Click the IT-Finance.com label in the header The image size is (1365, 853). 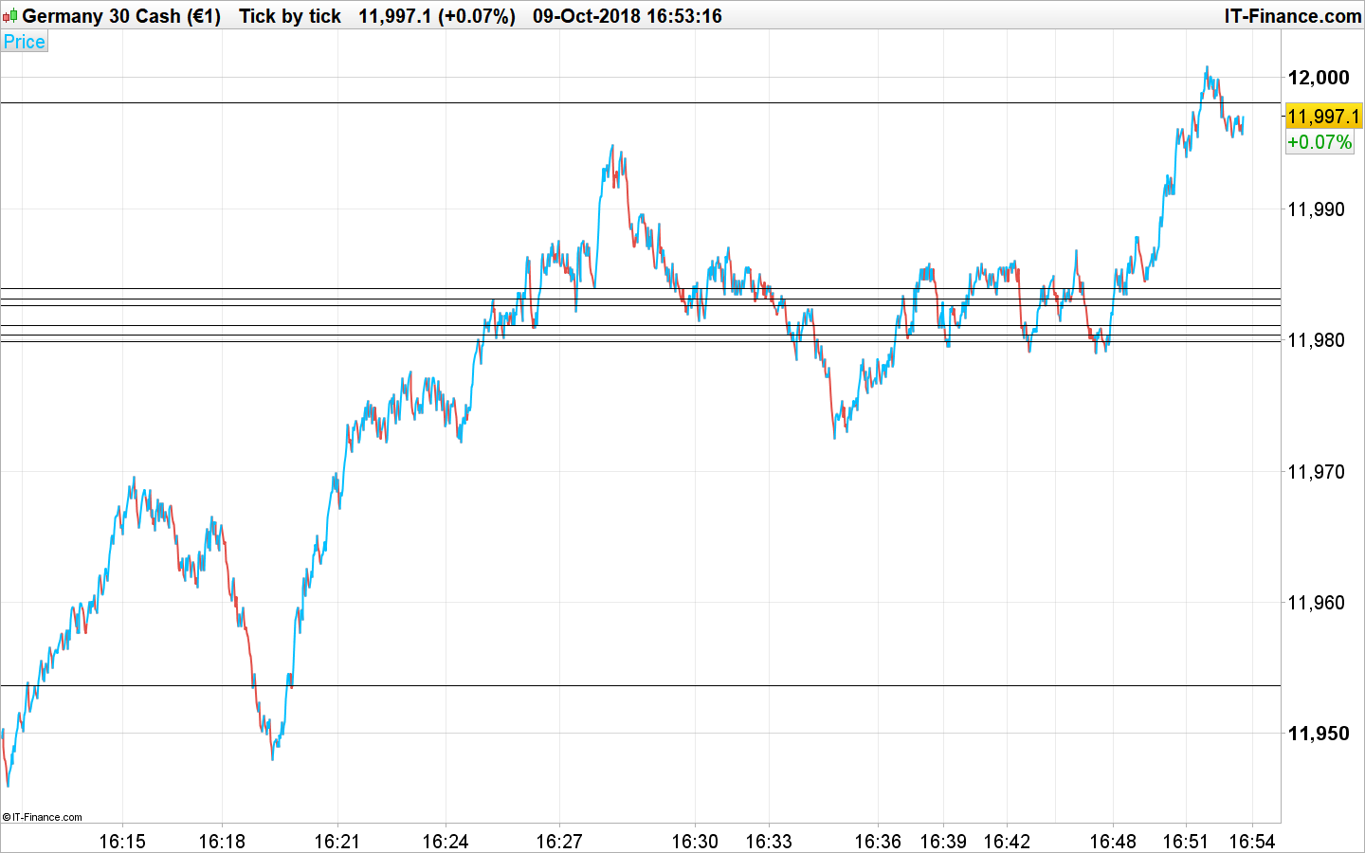pos(1293,16)
